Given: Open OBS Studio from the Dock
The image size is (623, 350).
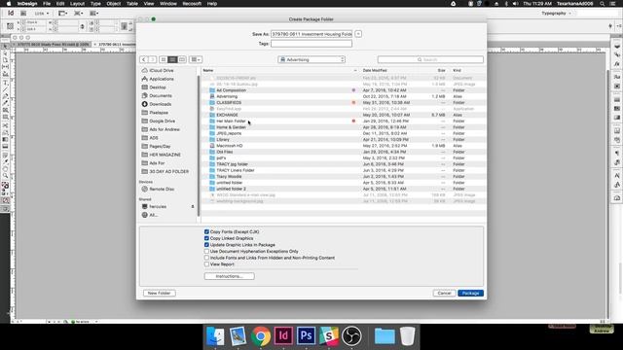Looking at the screenshot, I should pos(351,336).
